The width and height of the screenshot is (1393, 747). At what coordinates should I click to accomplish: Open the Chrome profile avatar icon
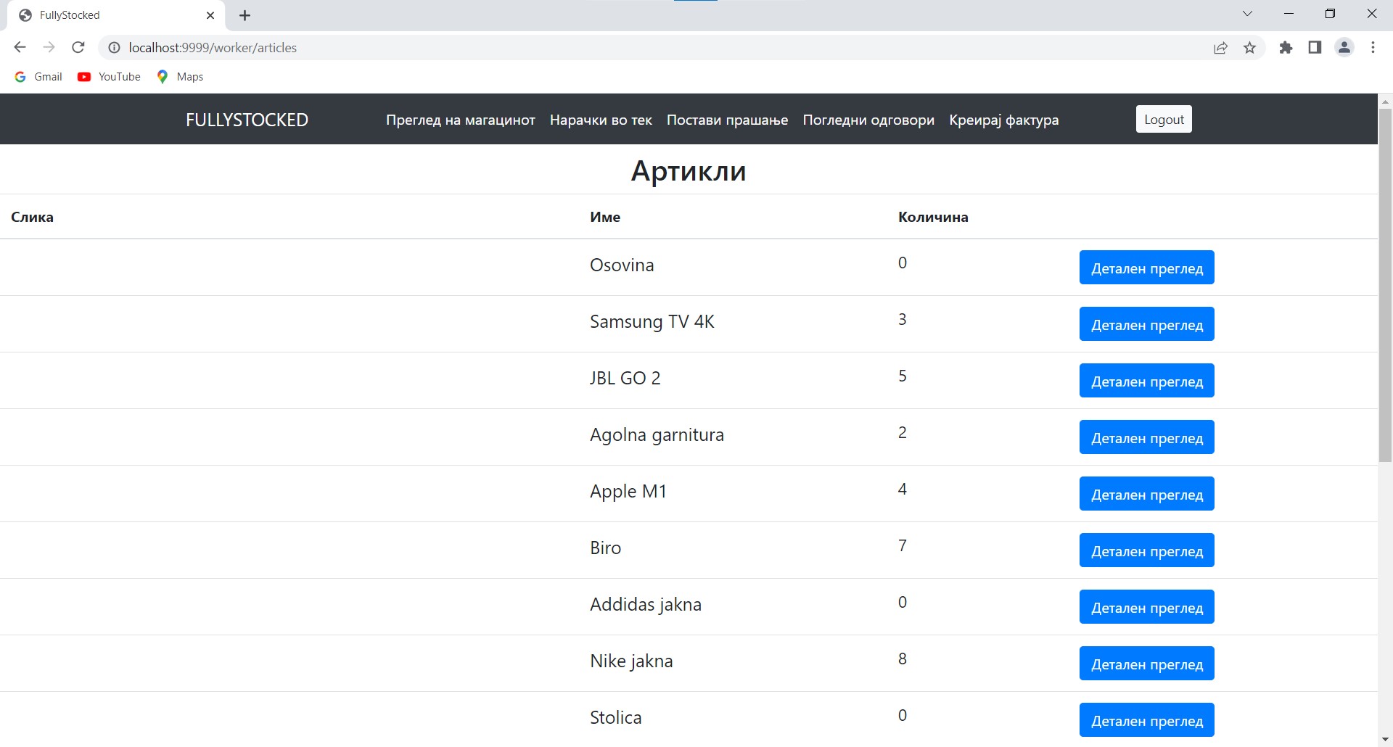pyautogui.click(x=1344, y=48)
